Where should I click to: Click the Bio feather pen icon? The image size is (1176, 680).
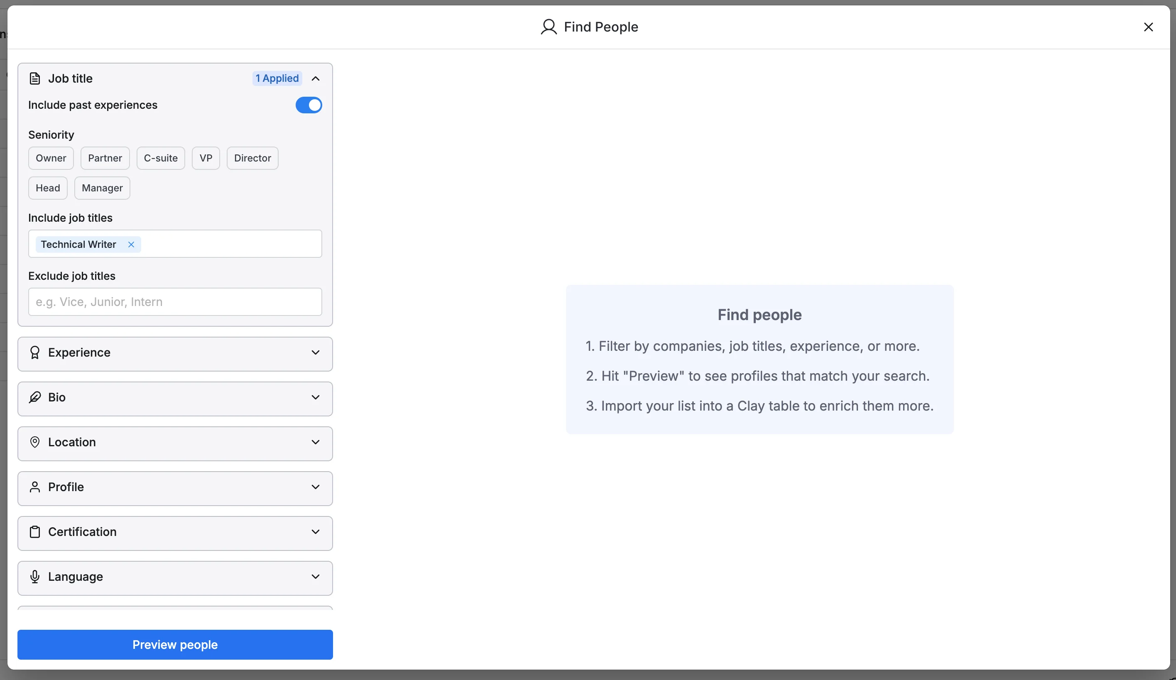point(34,397)
